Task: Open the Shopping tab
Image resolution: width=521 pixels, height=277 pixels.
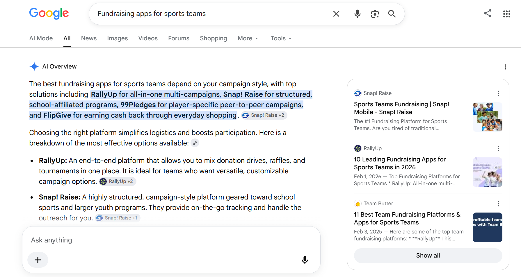Action: point(214,38)
